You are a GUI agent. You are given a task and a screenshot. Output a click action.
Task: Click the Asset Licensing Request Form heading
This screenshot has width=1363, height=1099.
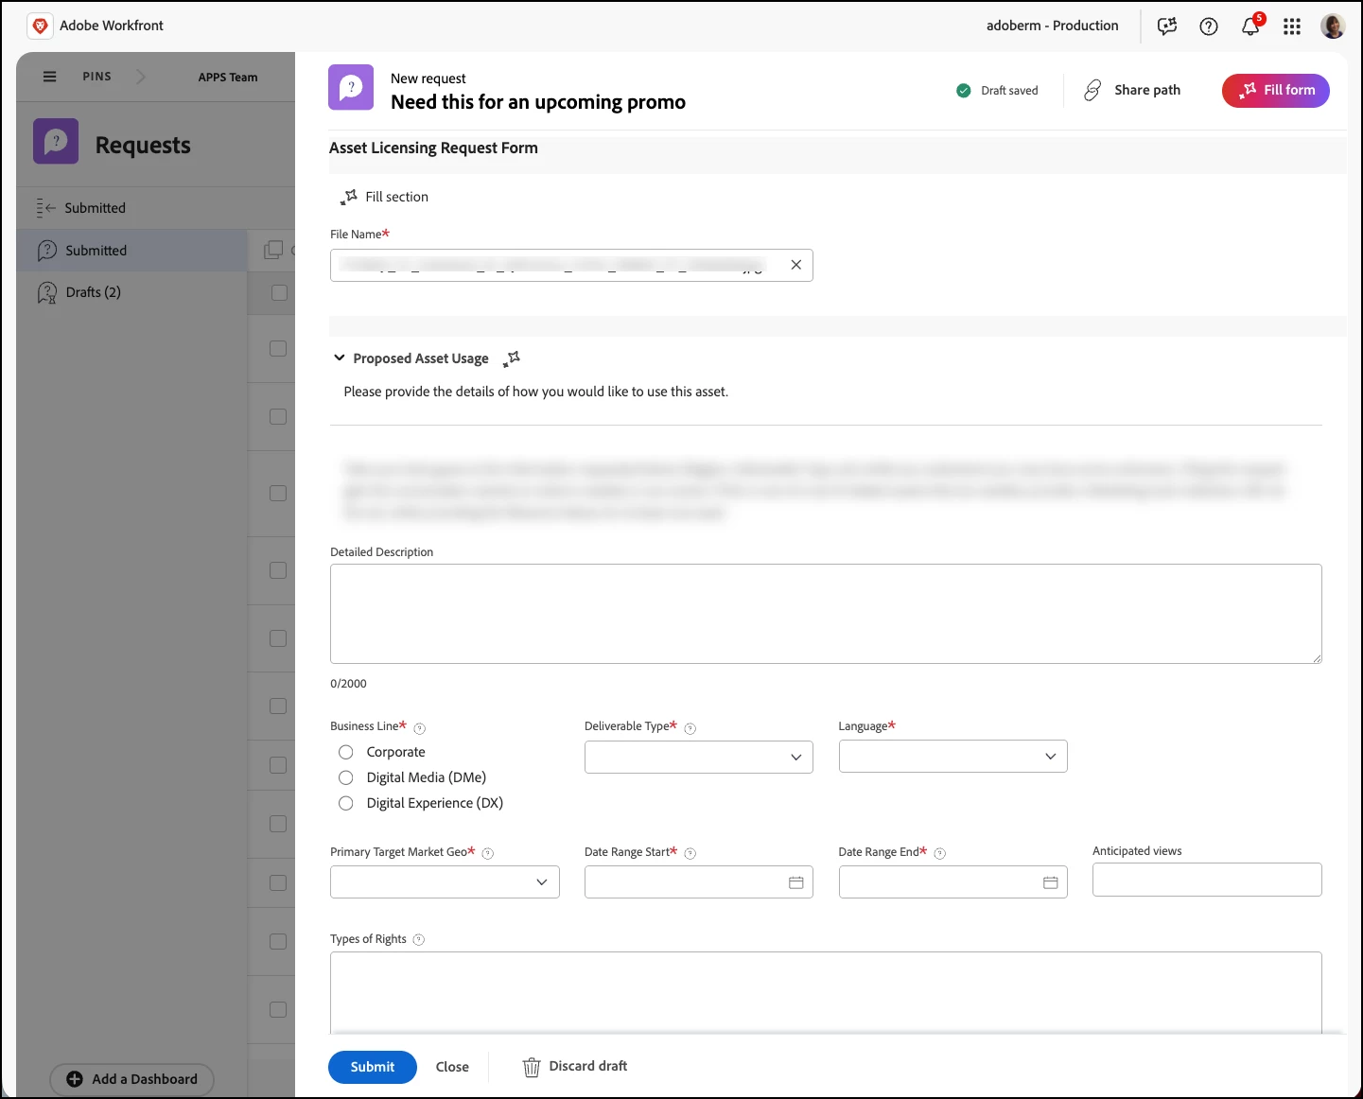433,148
